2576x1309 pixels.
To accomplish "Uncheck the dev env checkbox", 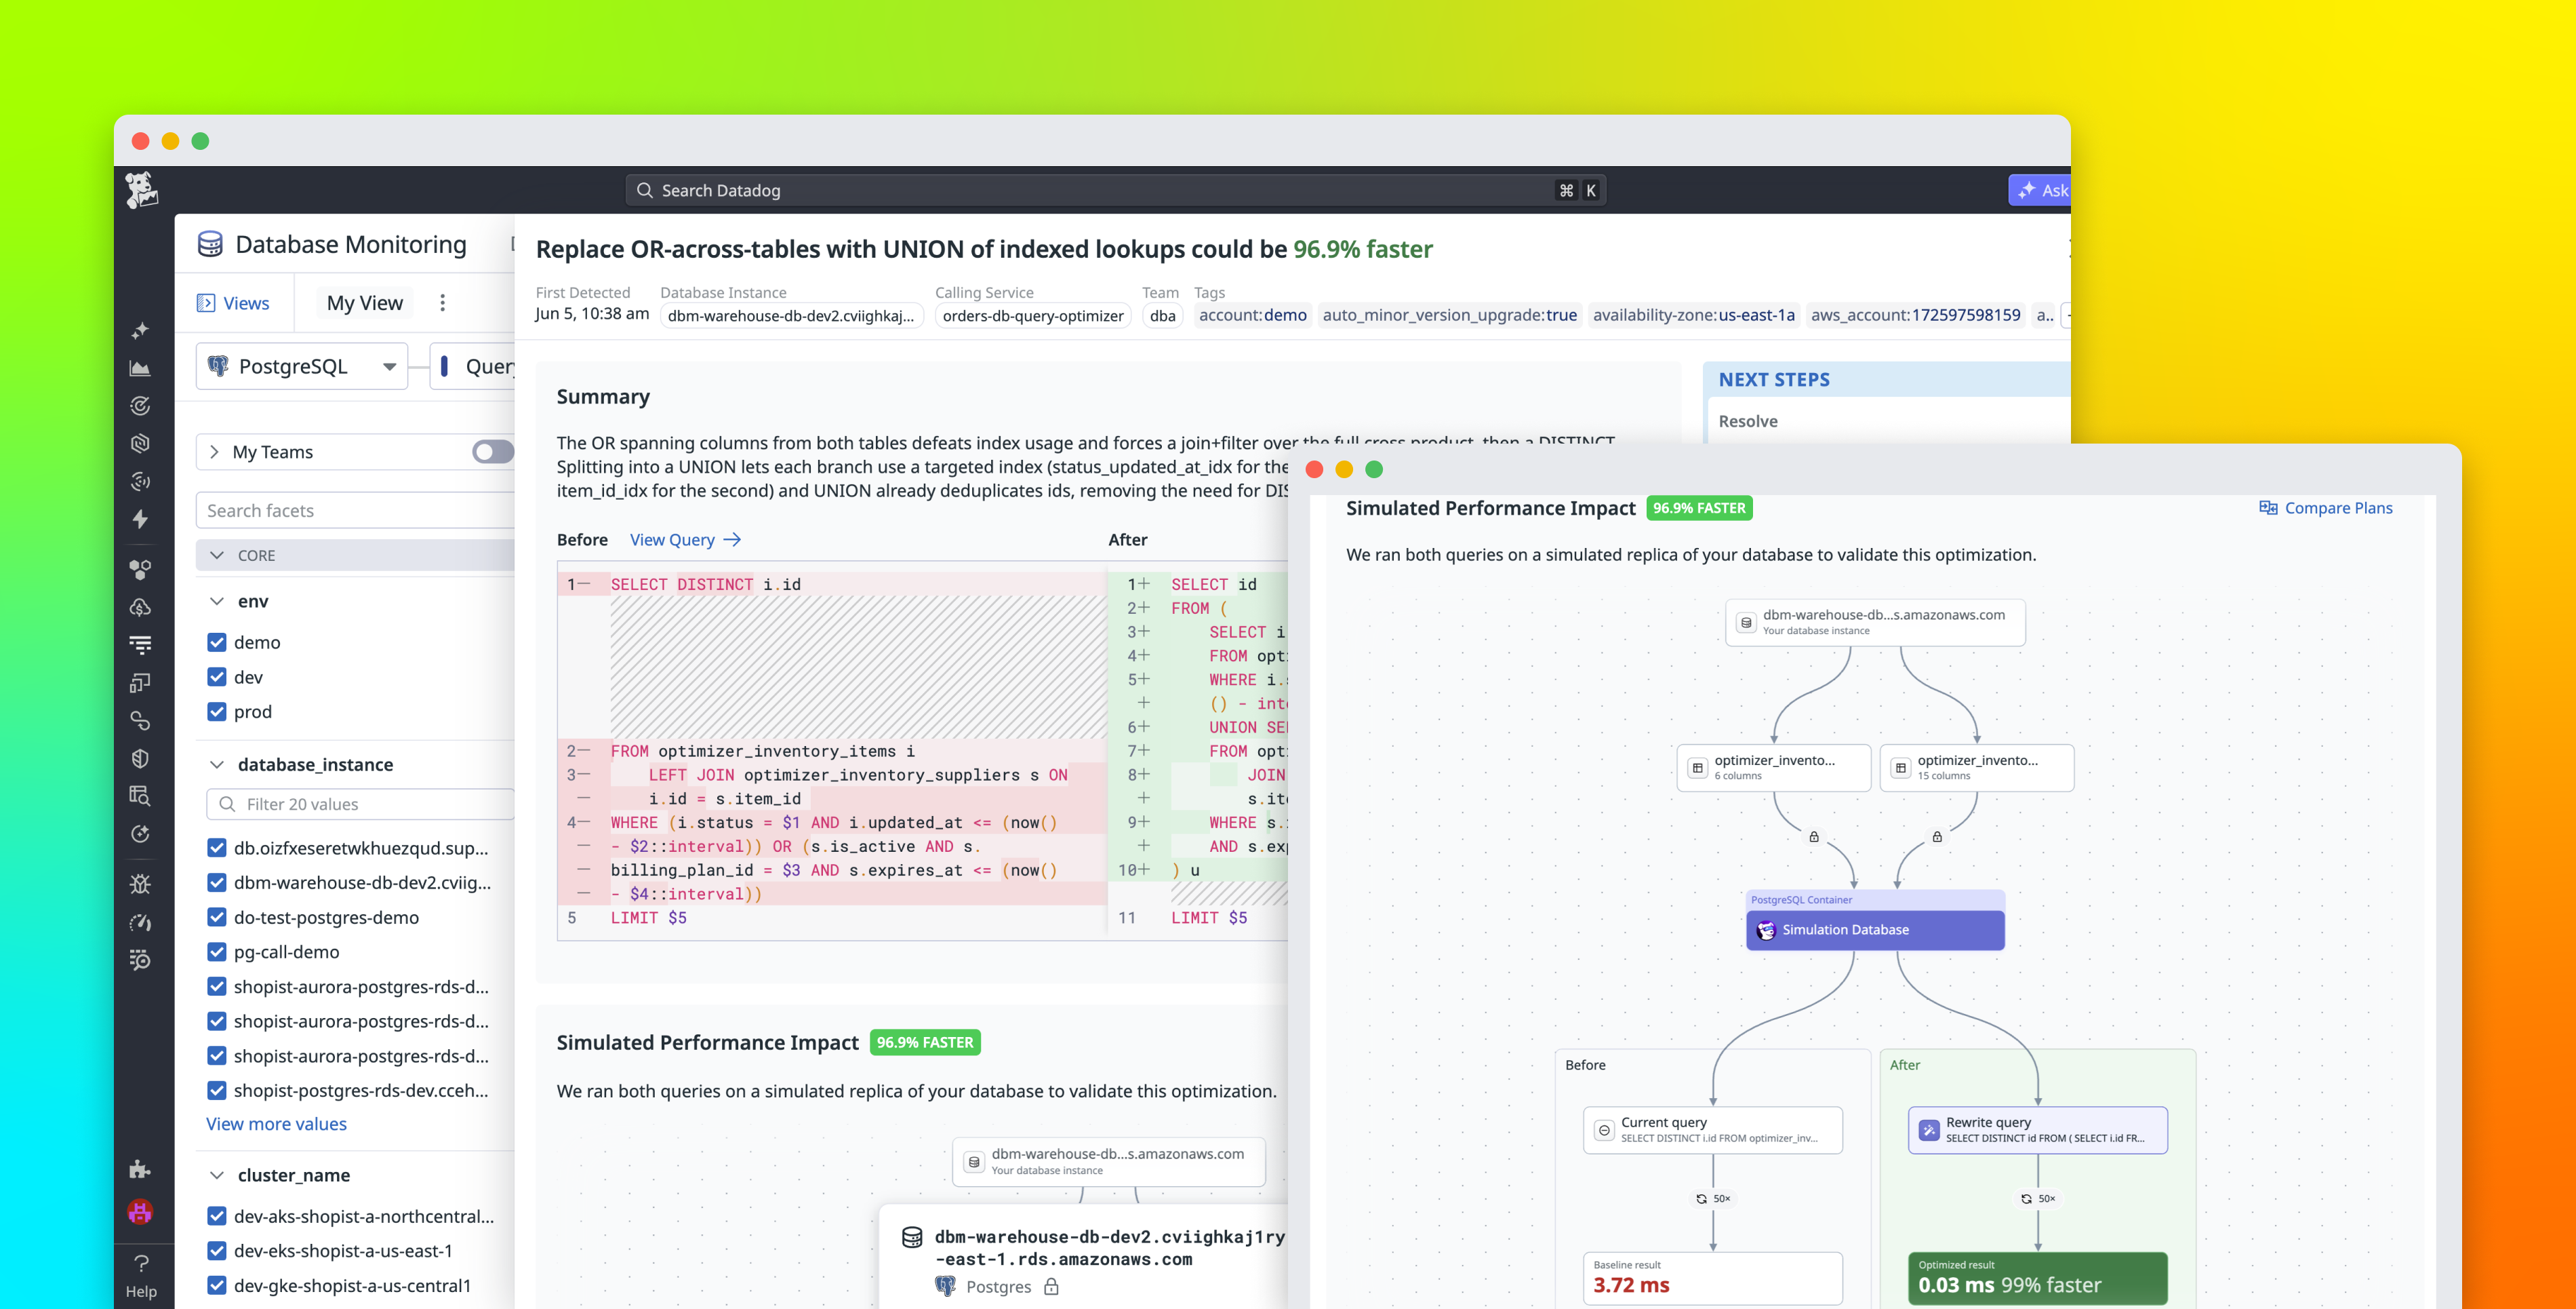I will 217,678.
